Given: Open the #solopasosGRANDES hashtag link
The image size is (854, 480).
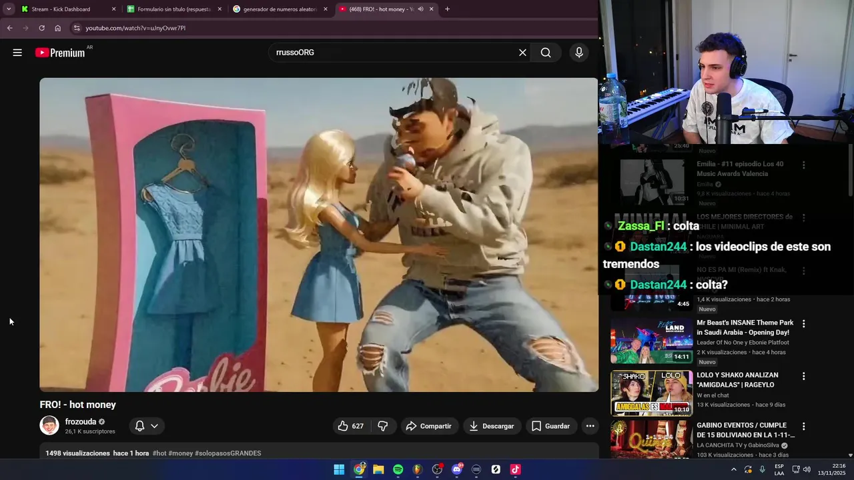Looking at the screenshot, I should point(228,453).
